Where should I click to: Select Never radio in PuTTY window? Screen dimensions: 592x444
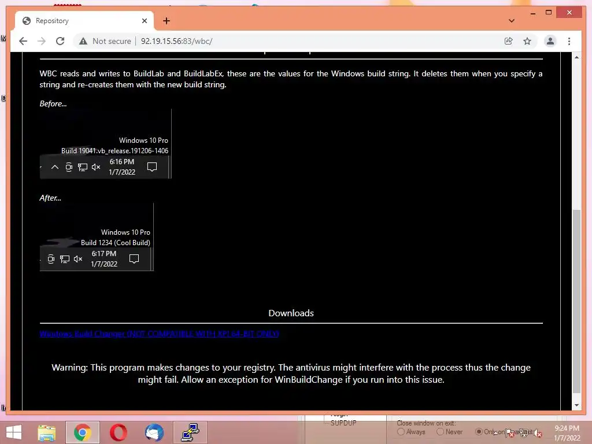(440, 432)
